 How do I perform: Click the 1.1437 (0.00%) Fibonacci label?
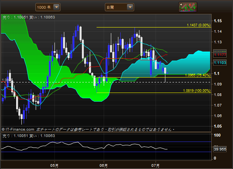pyautogui.click(x=199, y=25)
